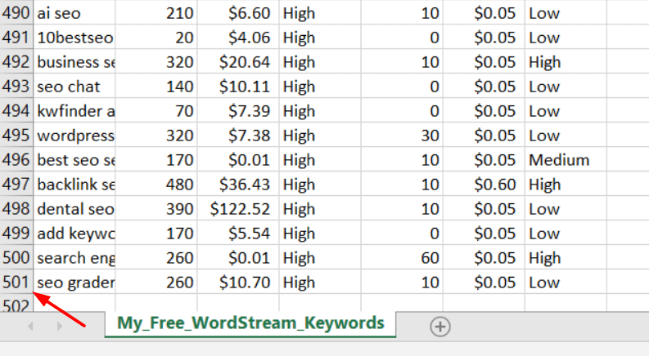Select the 'dental seo' keyword cell
Screen dimensions: 649x356
[74, 209]
